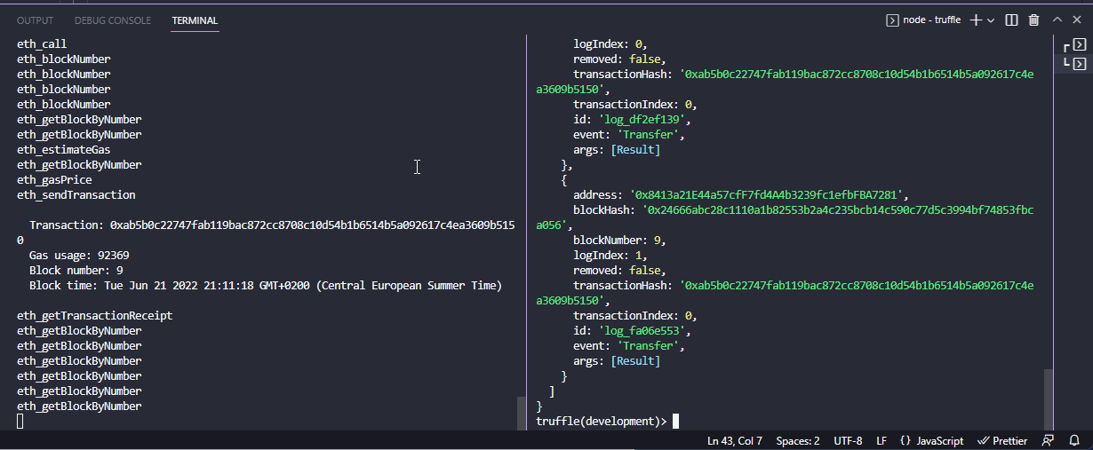
Task: Go to line via Ln 43, Col 7
Action: click(x=735, y=440)
